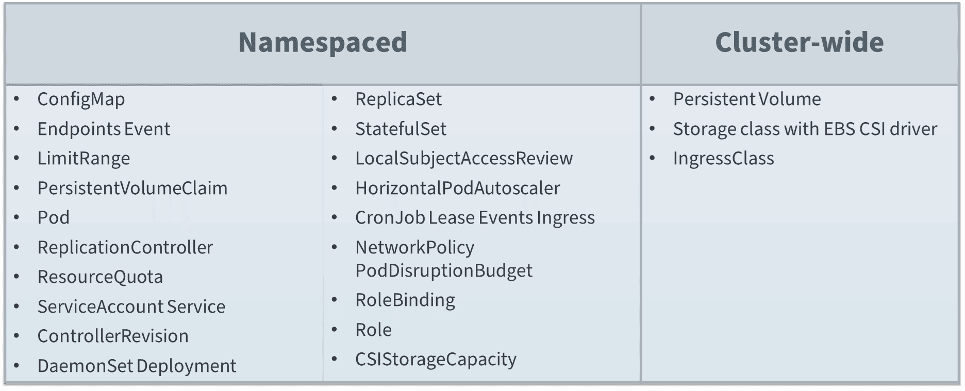Click the Persistent Volume item
Viewport: 965px width, 391px height.
(746, 99)
